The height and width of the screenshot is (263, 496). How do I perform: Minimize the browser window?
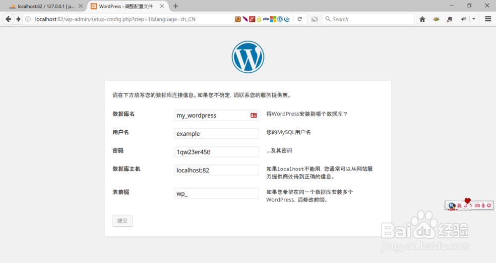(451, 5)
